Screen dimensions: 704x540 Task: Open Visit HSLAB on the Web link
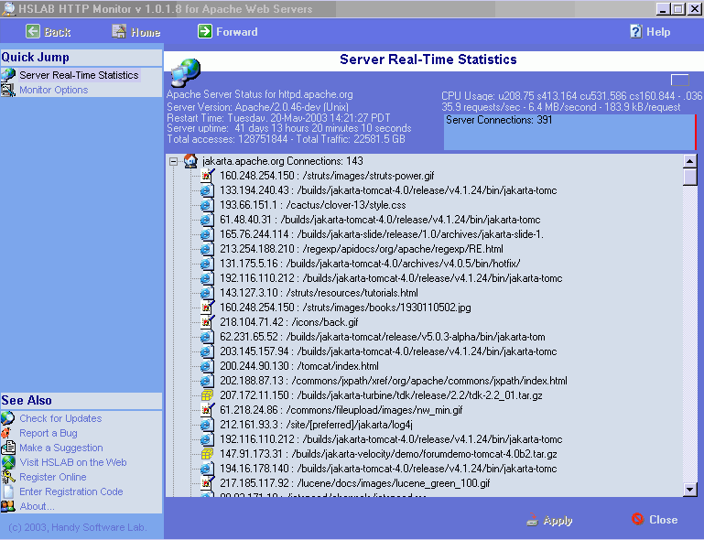click(x=72, y=462)
